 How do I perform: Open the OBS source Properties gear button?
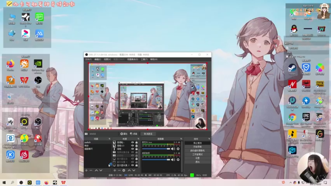124,134
